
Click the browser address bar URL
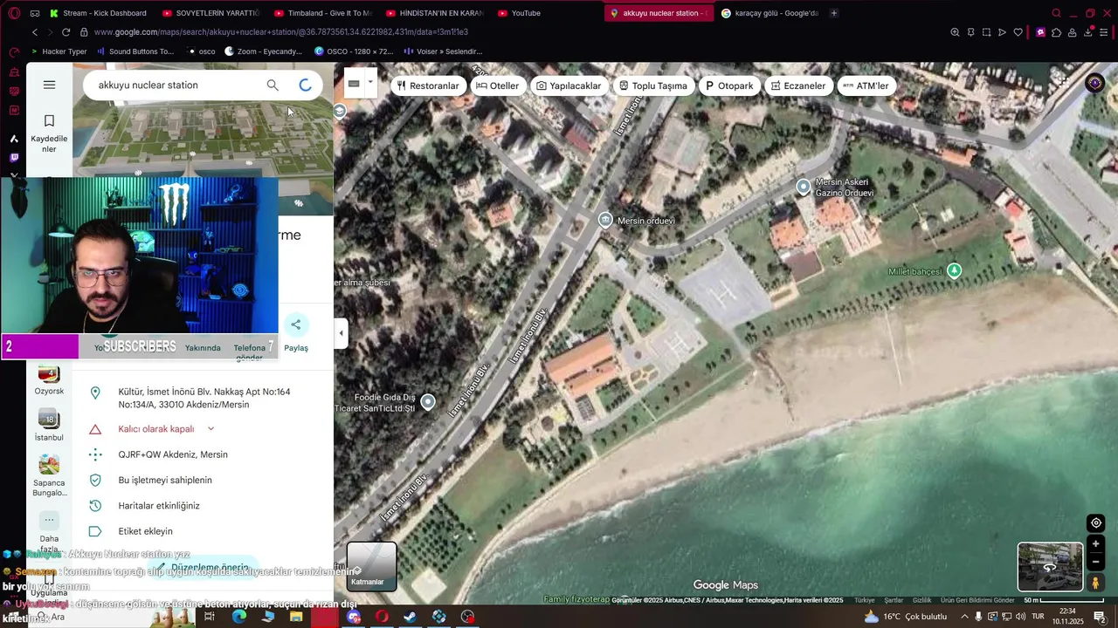point(281,32)
